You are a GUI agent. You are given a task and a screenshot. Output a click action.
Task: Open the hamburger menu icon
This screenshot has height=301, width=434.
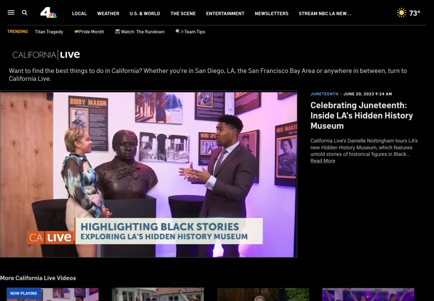[11, 13]
